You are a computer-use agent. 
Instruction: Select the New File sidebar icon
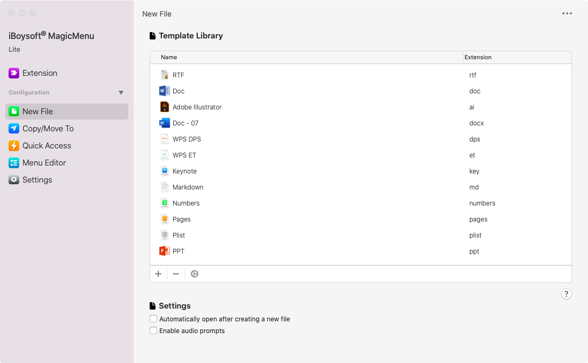pyautogui.click(x=14, y=112)
